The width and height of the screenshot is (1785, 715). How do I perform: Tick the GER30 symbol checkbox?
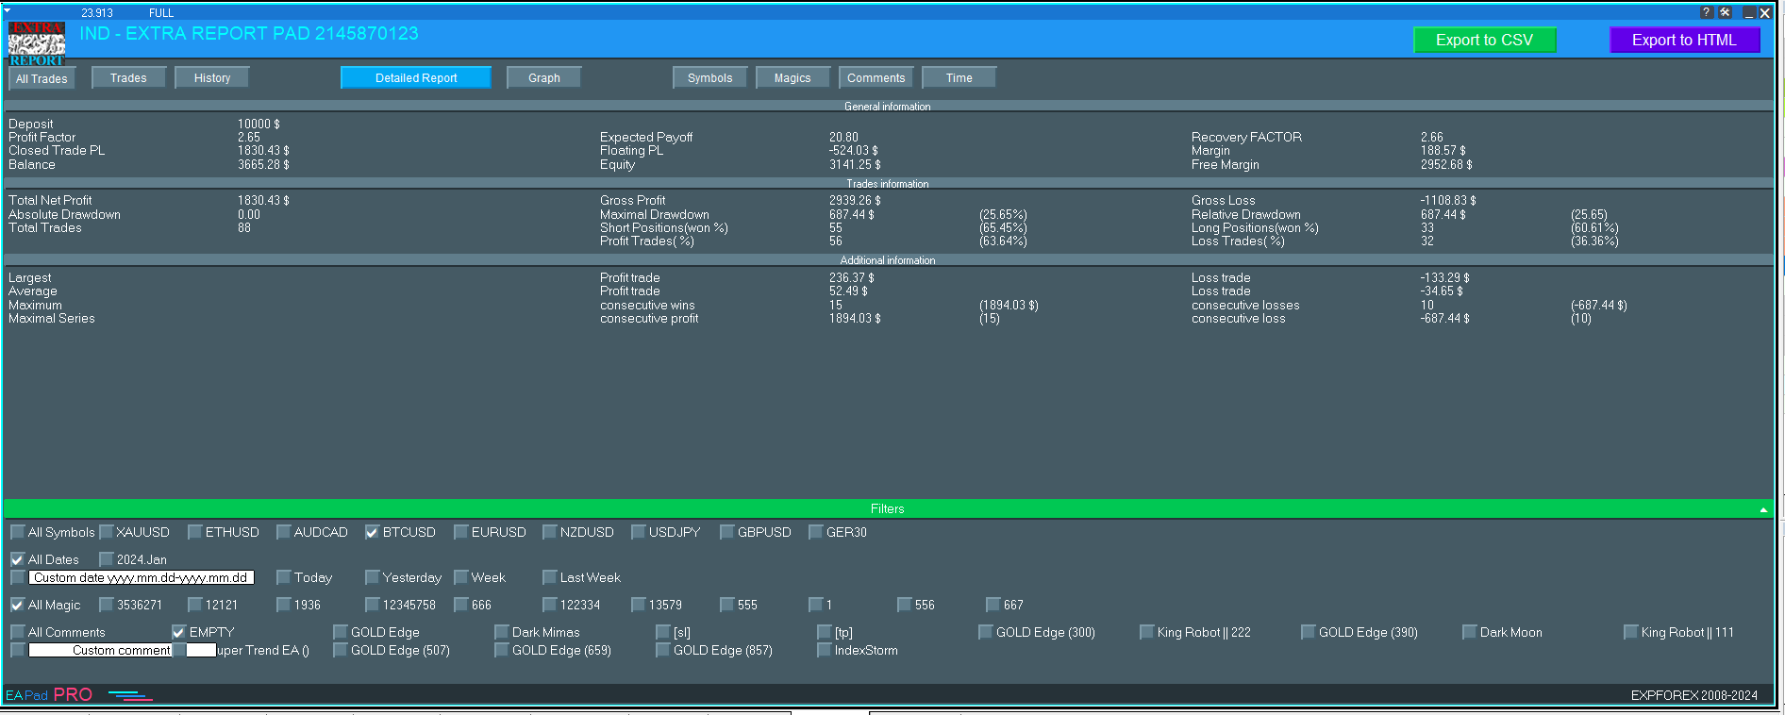(x=815, y=532)
